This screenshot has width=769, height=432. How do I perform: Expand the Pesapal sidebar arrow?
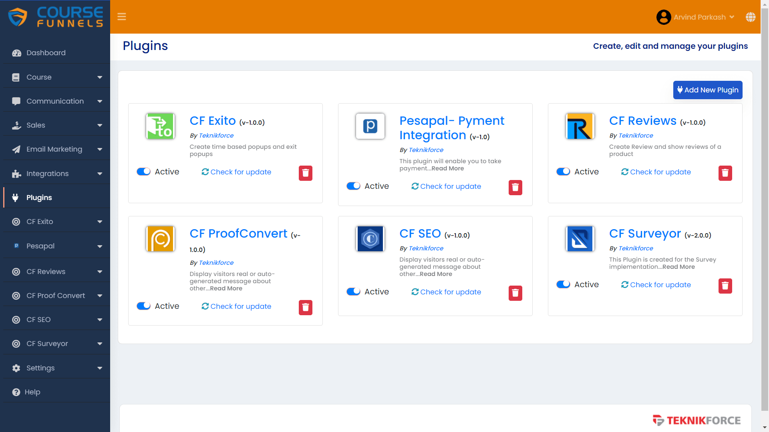tap(100, 246)
